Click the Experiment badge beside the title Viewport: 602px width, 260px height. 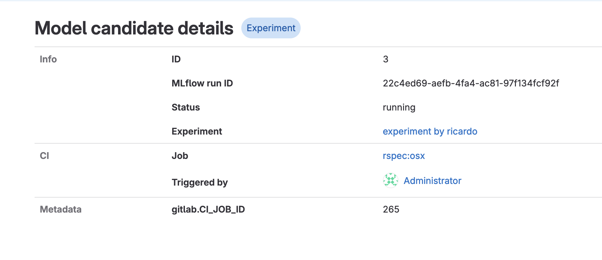pyautogui.click(x=271, y=28)
